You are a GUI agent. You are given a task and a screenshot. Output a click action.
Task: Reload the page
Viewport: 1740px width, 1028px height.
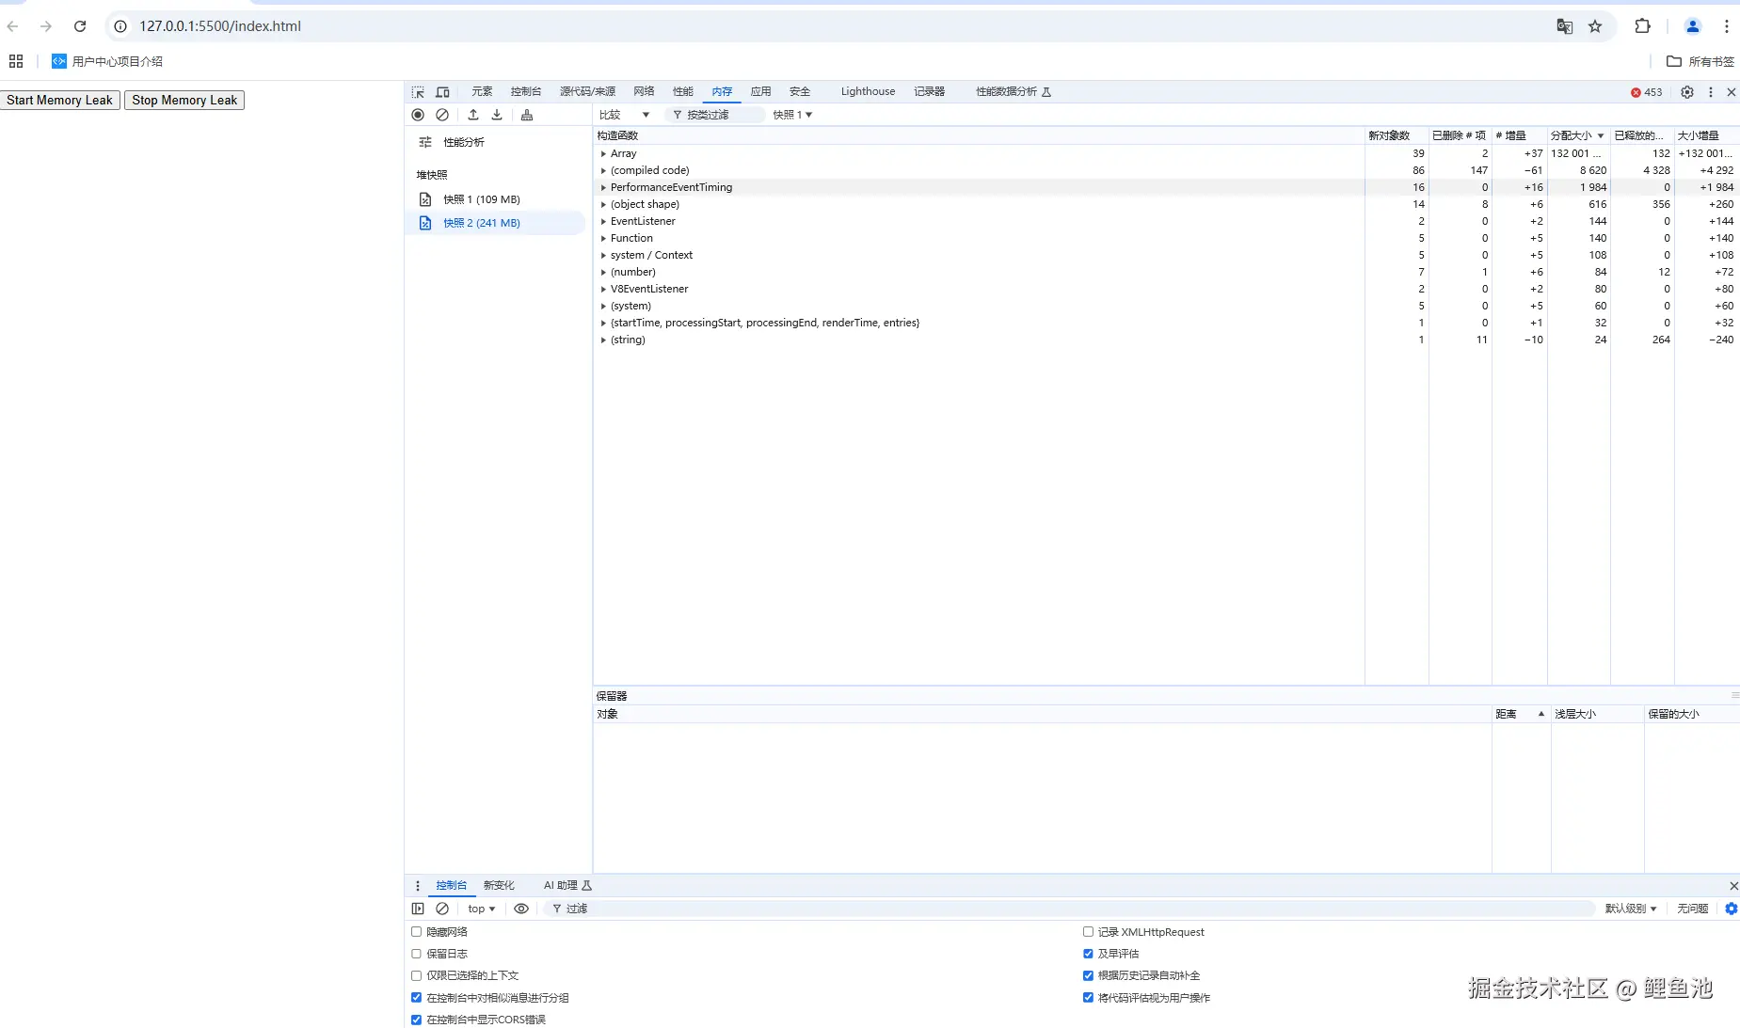pos(80,26)
